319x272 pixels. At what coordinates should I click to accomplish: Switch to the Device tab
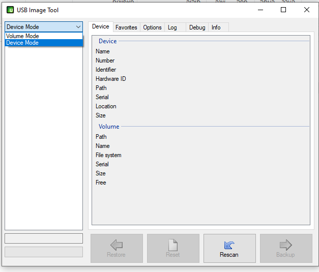coord(101,26)
